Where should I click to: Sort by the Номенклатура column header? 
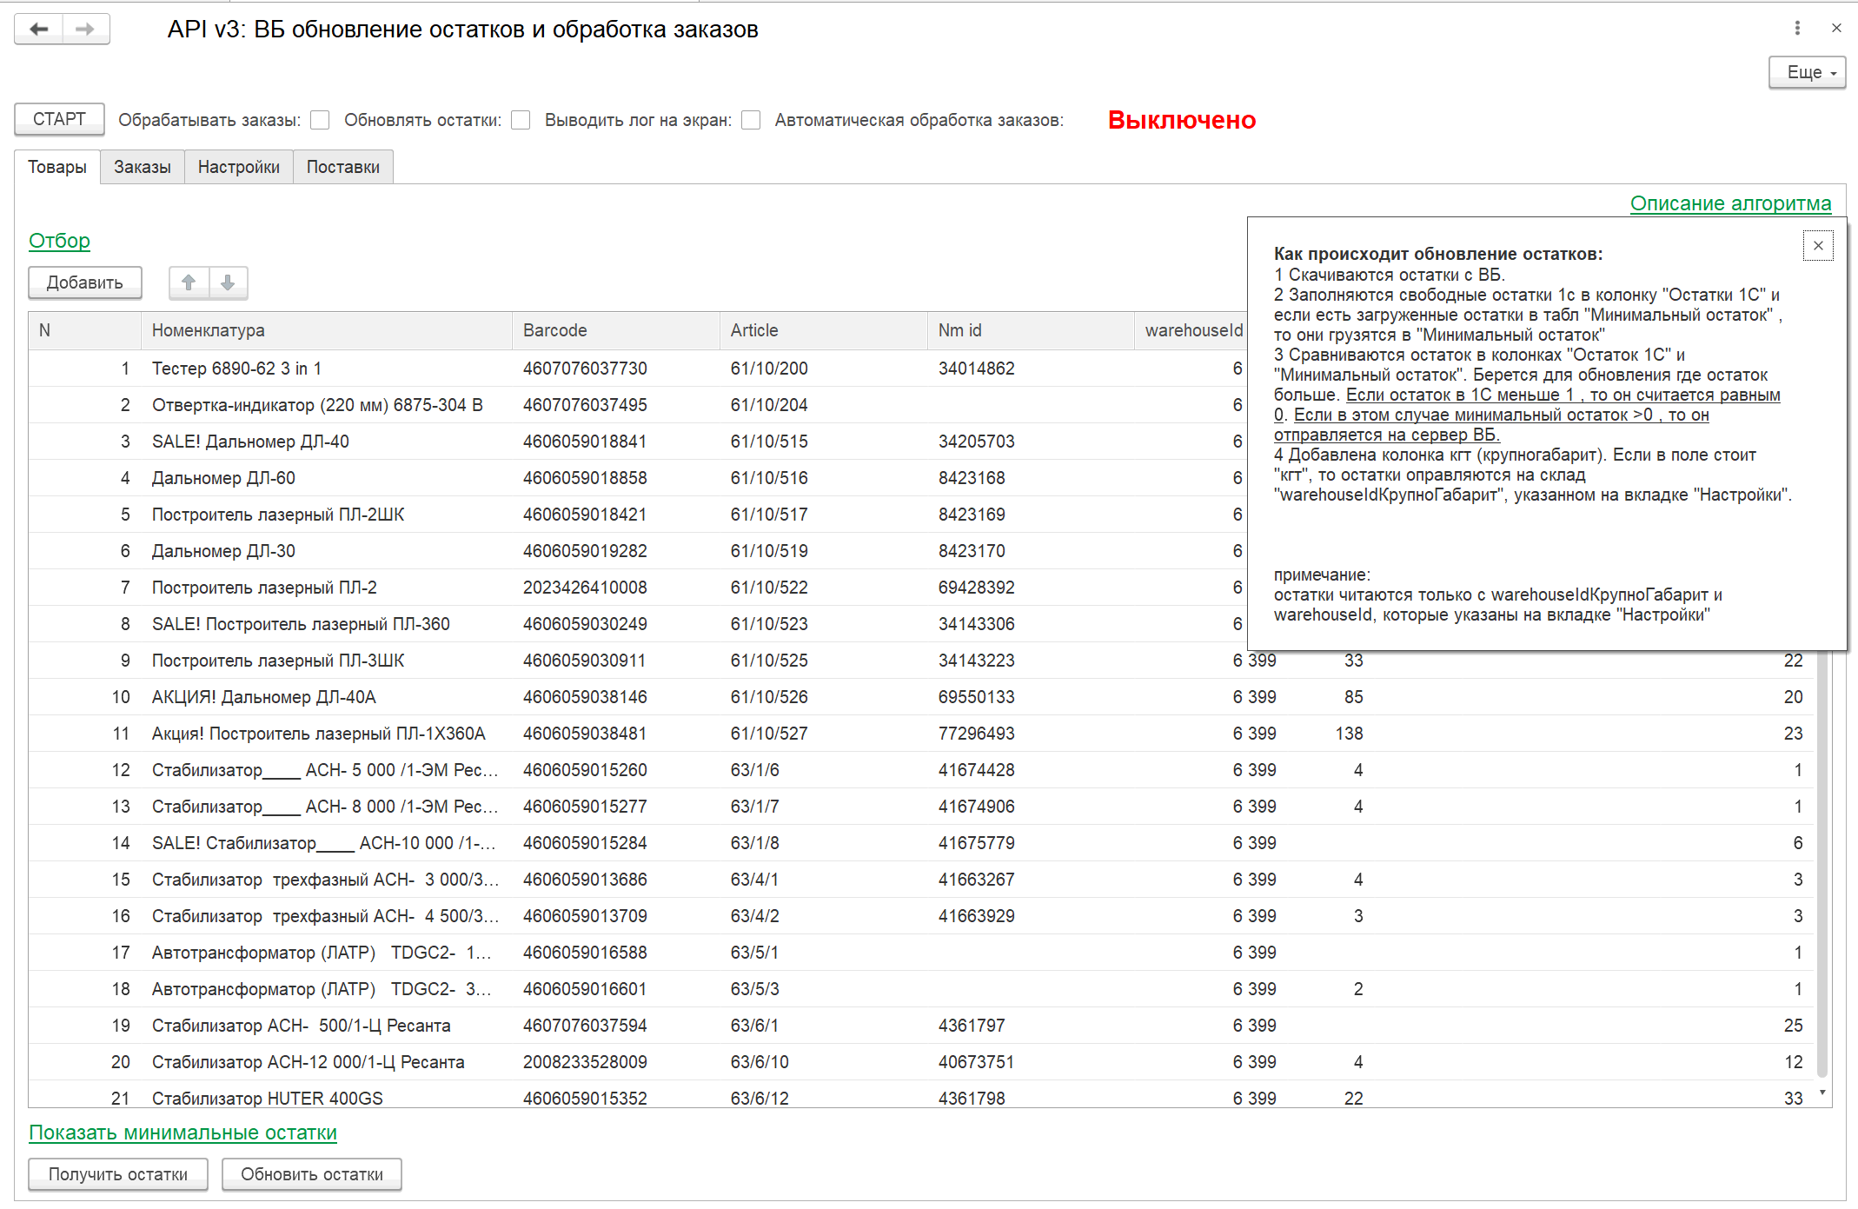(x=208, y=330)
